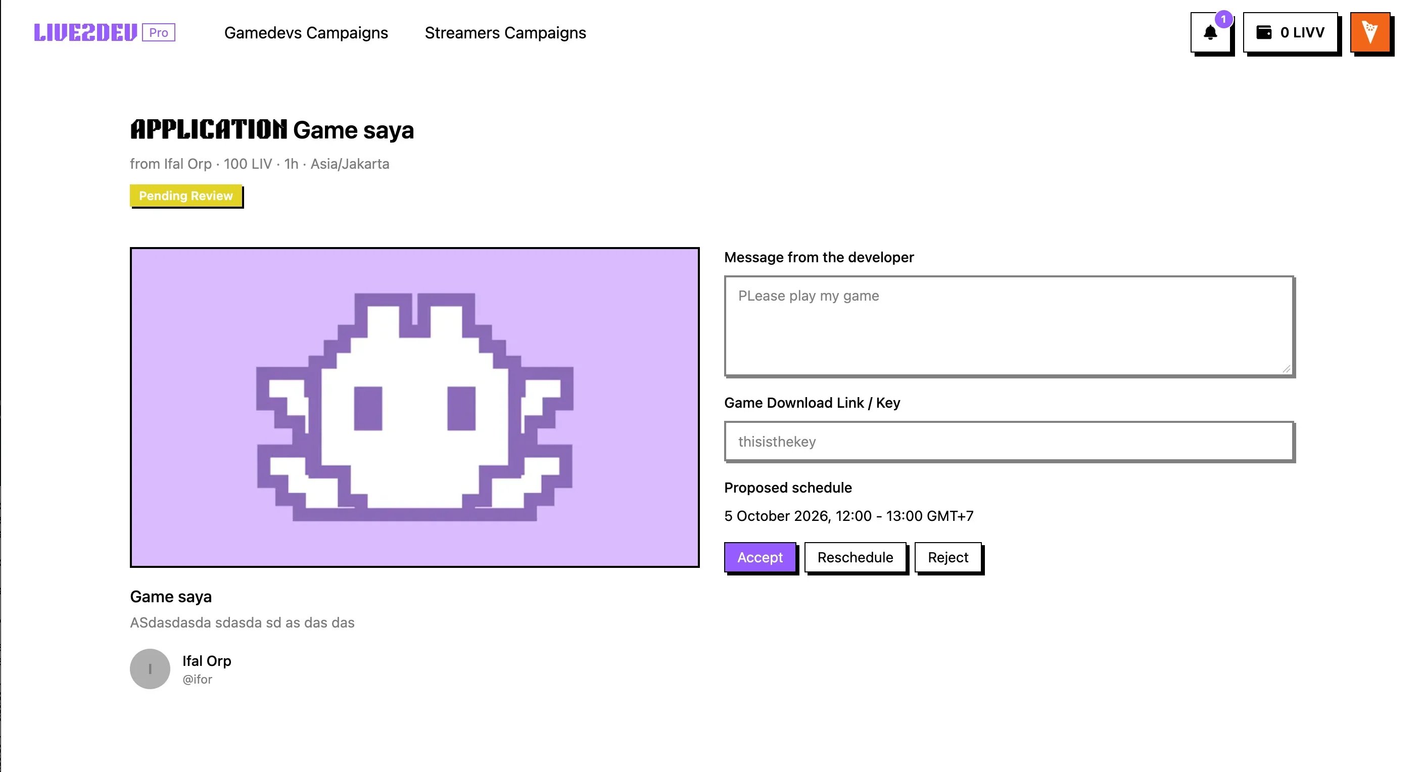
Task: Click the Game saya title below image
Action: [171, 597]
